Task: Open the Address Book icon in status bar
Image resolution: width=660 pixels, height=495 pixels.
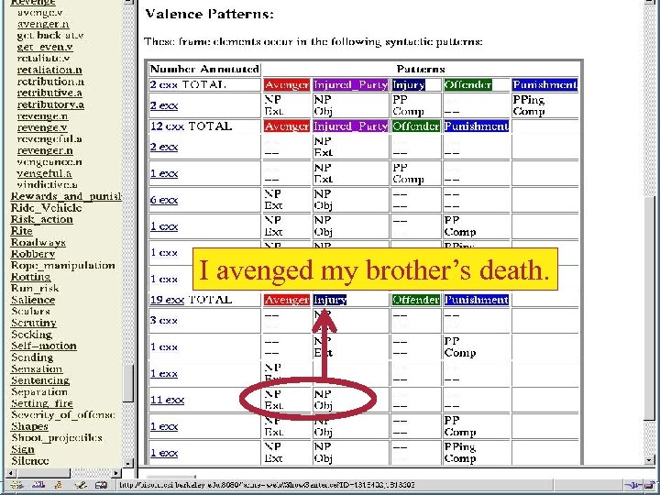Action: [101, 485]
